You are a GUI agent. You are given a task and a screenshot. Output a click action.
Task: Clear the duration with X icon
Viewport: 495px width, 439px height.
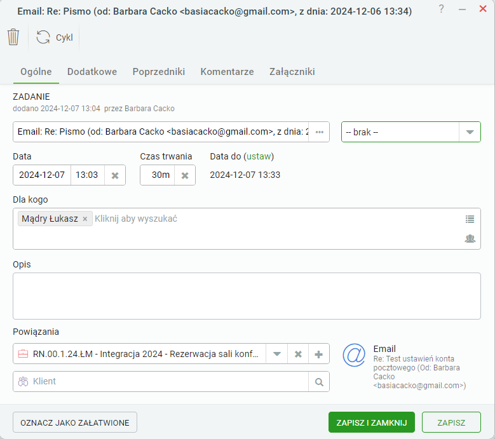[185, 175]
